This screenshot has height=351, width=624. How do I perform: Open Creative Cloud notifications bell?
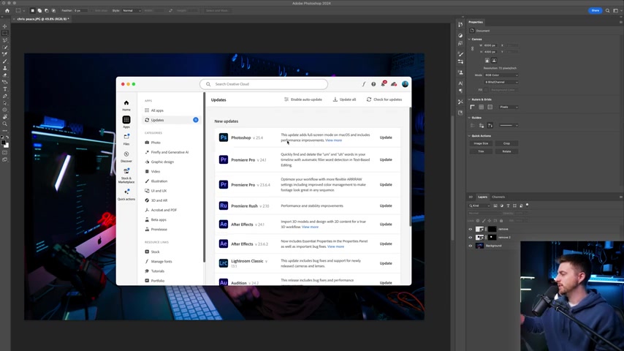(383, 83)
